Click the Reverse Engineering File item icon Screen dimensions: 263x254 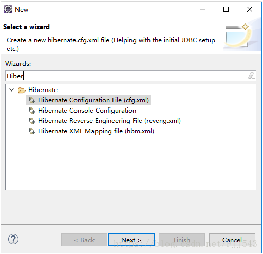[32, 121]
